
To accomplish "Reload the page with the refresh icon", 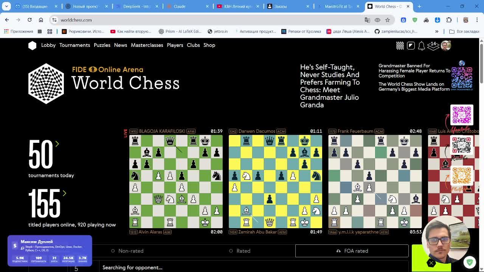I will pyautogui.click(x=29, y=20).
